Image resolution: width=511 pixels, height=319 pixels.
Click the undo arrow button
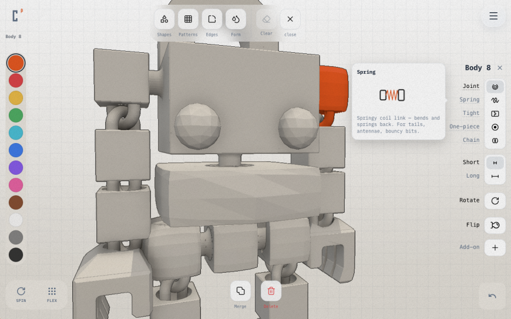click(x=492, y=296)
